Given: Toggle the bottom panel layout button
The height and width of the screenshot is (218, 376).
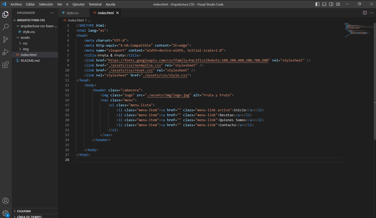Looking at the screenshot, I should [x=324, y=4].
